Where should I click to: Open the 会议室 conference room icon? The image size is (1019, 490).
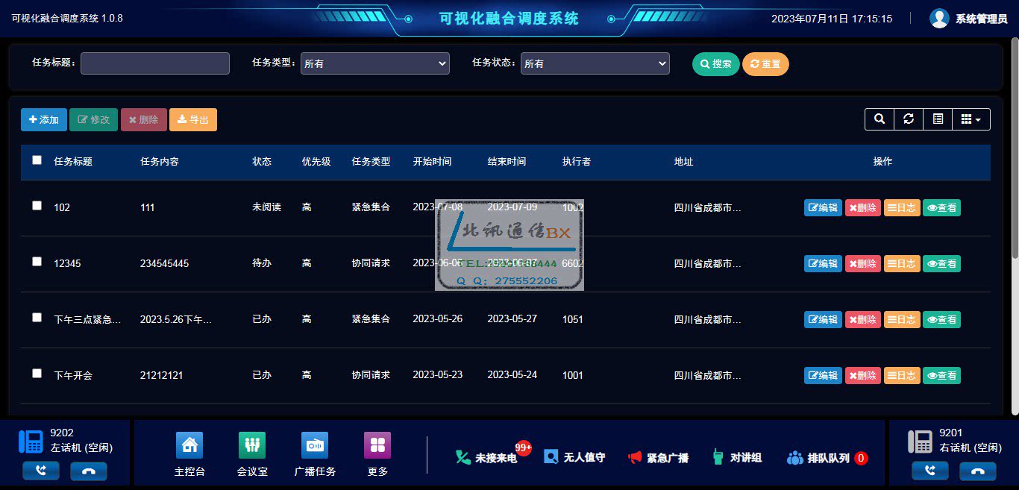coord(252,446)
